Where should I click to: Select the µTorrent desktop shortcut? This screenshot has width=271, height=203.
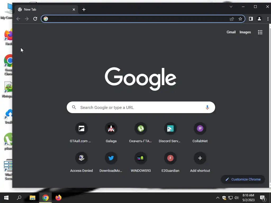click(8, 141)
